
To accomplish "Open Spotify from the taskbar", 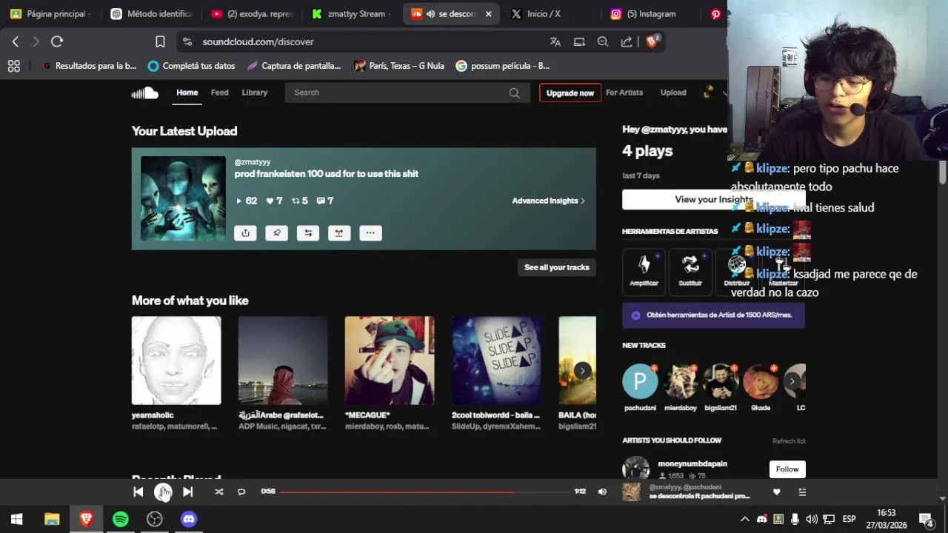I will (120, 519).
